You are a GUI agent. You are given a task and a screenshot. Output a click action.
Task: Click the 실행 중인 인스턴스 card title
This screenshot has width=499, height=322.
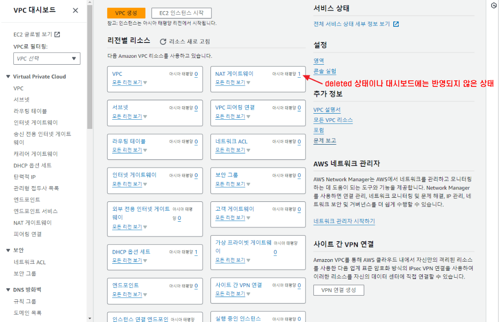[x=238, y=318]
